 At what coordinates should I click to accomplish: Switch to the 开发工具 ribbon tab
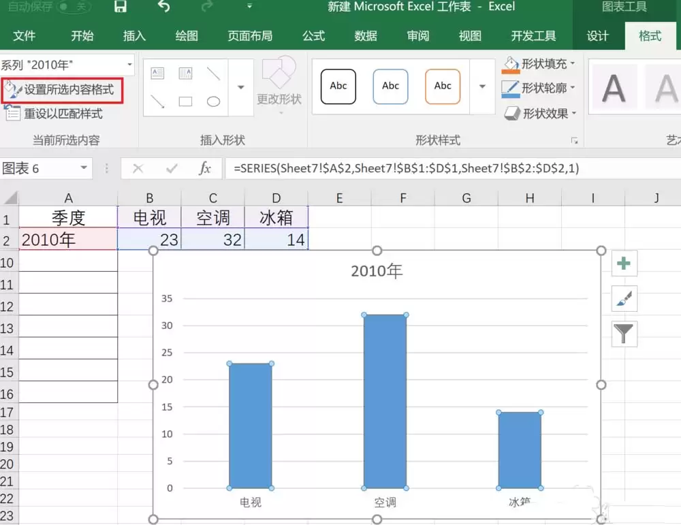[533, 35]
